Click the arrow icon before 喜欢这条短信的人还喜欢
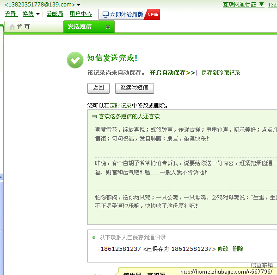277x275 pixels. [94, 116]
